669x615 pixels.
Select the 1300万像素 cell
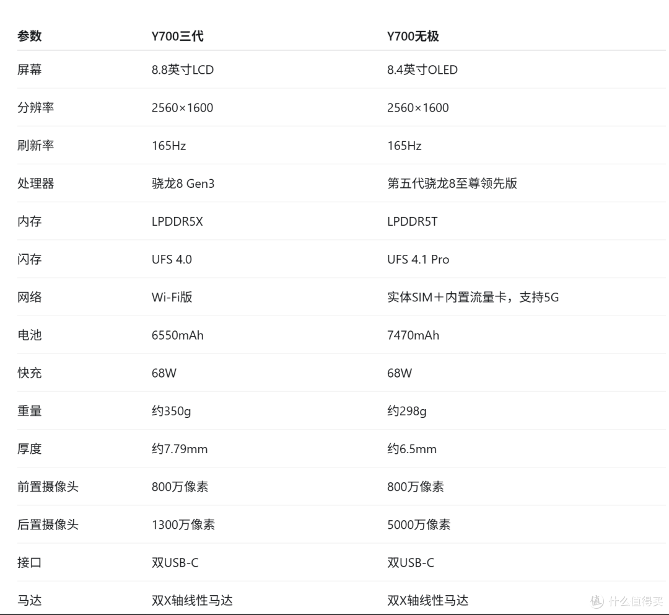coord(183,525)
